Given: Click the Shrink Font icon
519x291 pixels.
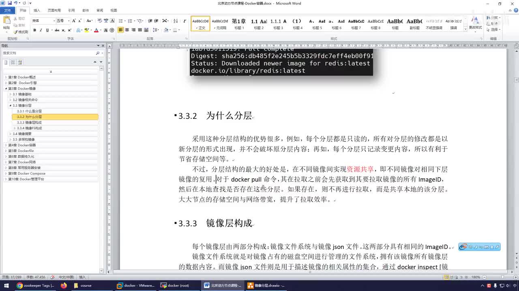Looking at the screenshot, I should click(x=80, y=21).
